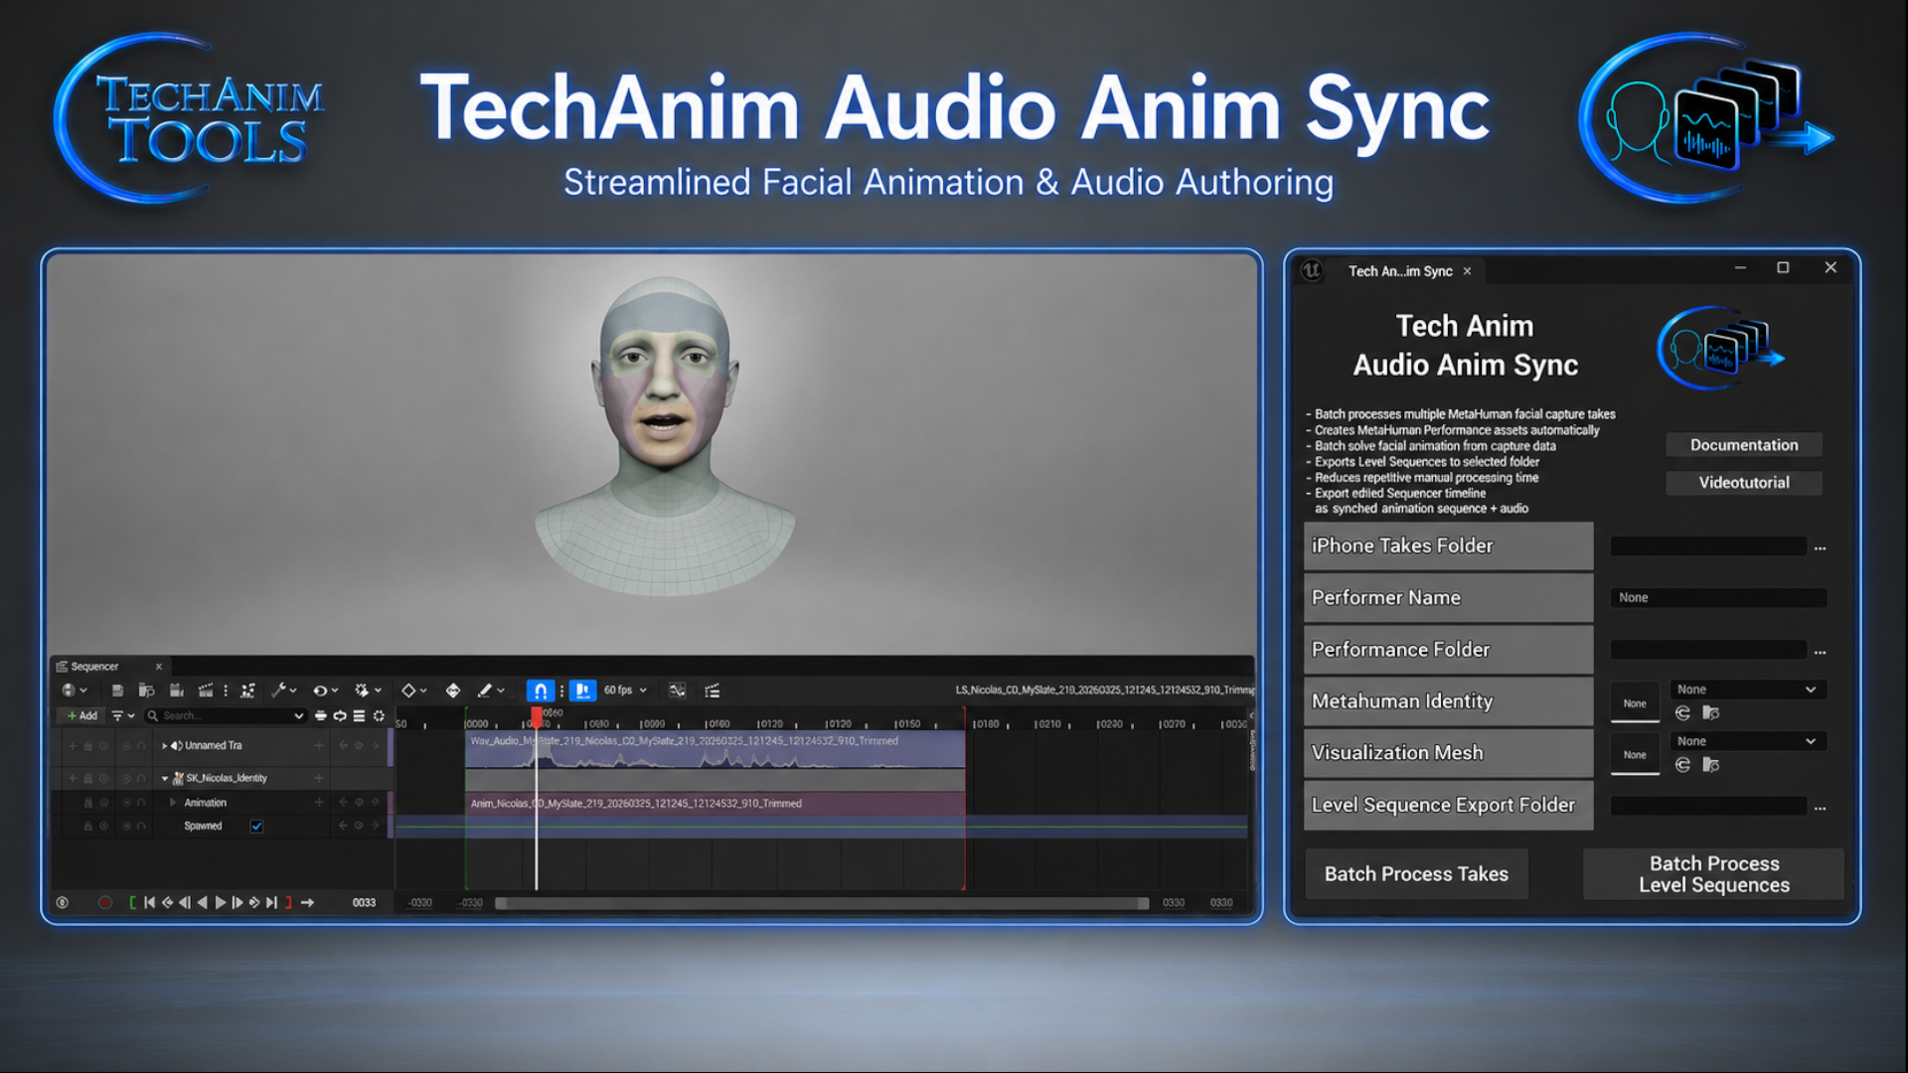Play the sequence forward

221,902
